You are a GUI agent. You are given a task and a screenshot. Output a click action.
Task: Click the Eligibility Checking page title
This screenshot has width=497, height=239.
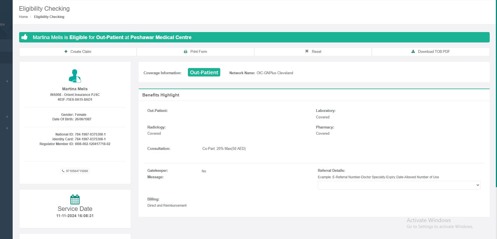tap(44, 9)
